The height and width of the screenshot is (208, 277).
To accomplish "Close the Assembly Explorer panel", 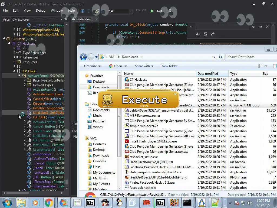I will tap(66, 19).
